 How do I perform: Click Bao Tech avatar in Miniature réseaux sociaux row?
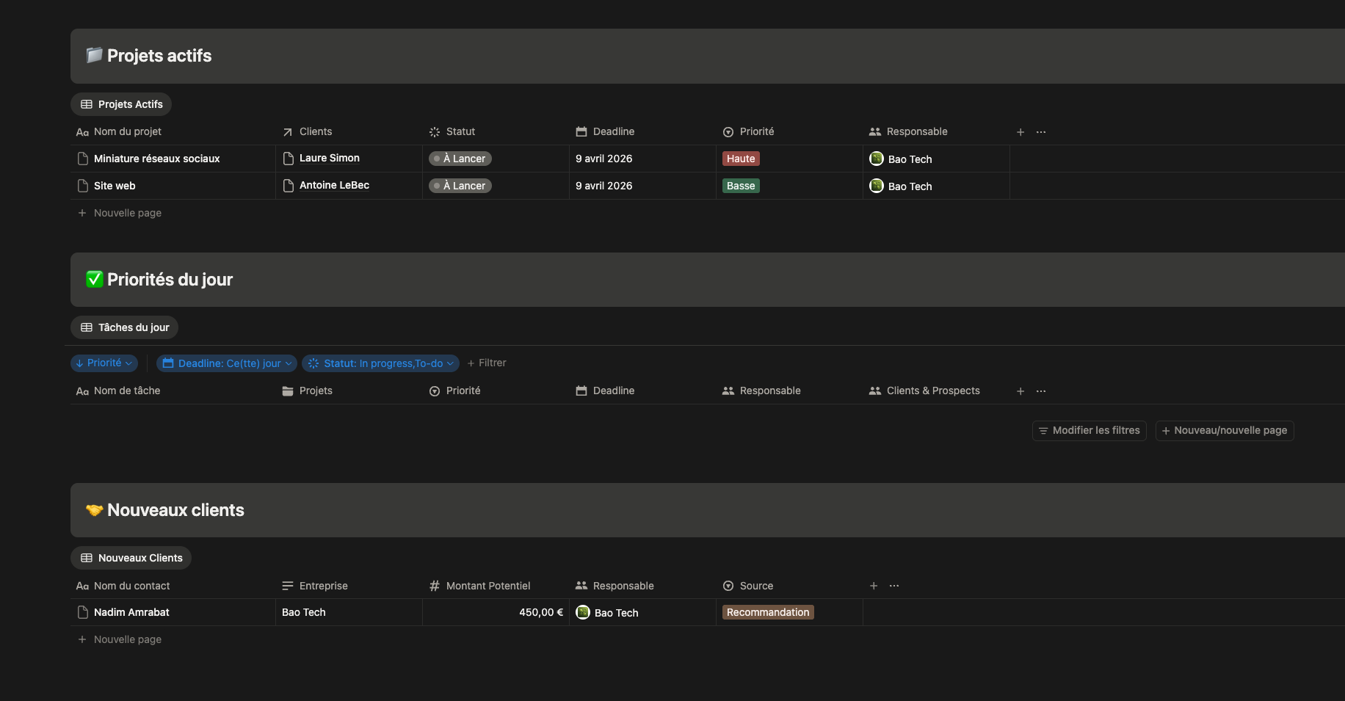click(x=877, y=159)
